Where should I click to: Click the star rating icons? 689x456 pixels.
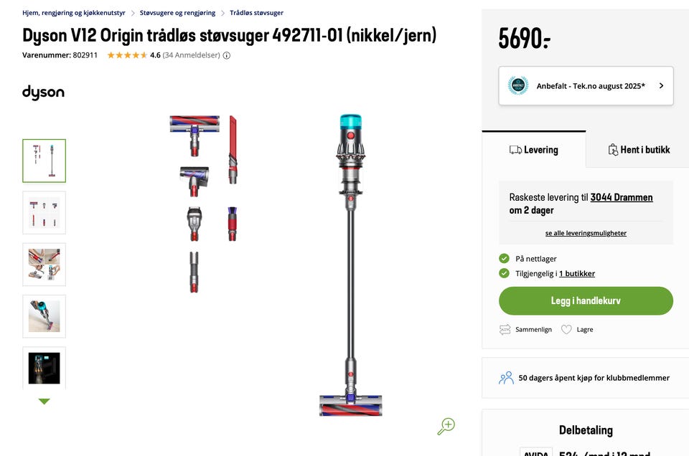(x=127, y=55)
